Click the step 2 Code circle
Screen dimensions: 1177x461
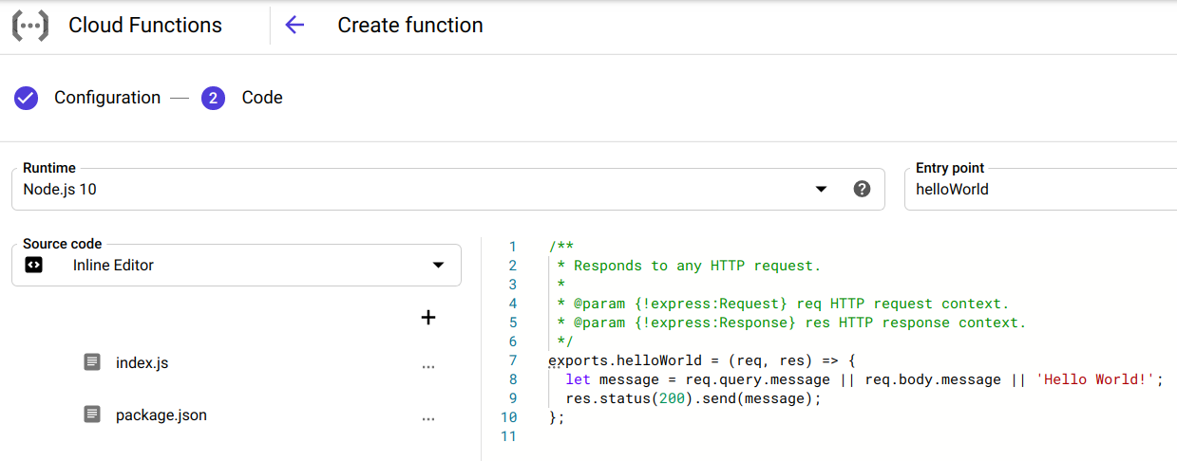pos(213,98)
